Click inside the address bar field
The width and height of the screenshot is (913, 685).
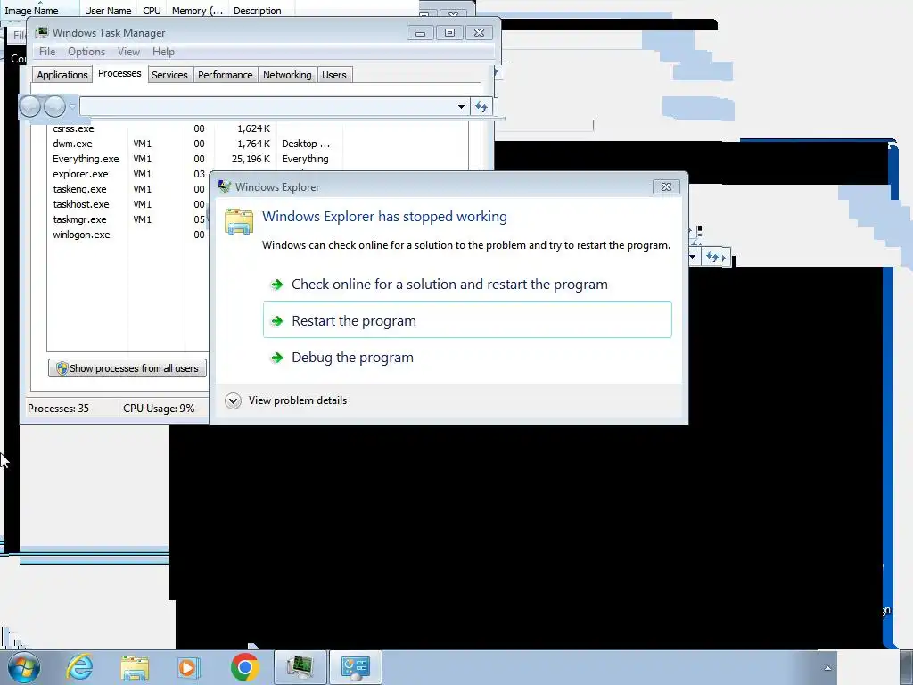(267, 107)
